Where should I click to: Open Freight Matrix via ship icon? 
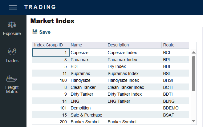click(12, 78)
